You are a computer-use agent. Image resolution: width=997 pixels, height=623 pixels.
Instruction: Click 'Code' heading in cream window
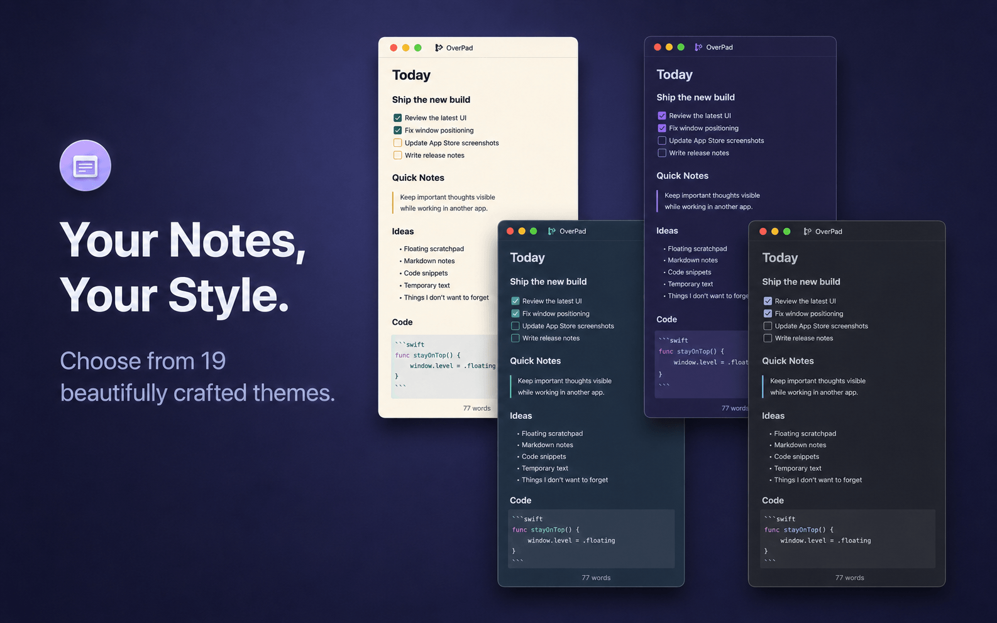click(x=402, y=322)
